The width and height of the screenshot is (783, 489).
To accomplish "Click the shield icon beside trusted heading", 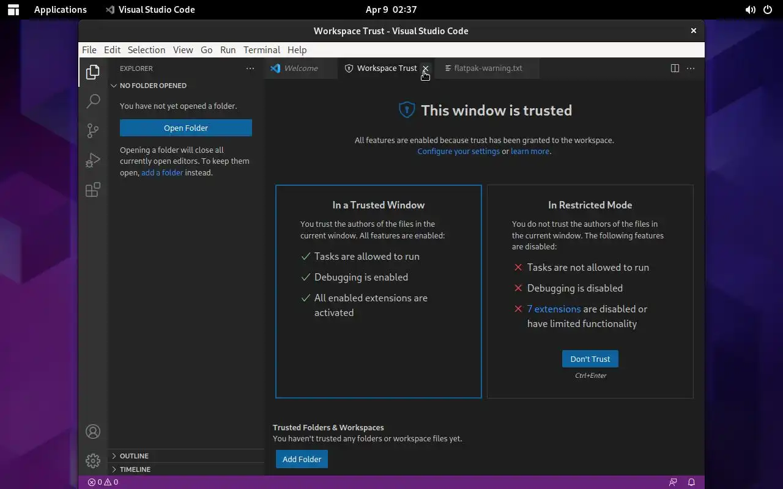I will 407,110.
